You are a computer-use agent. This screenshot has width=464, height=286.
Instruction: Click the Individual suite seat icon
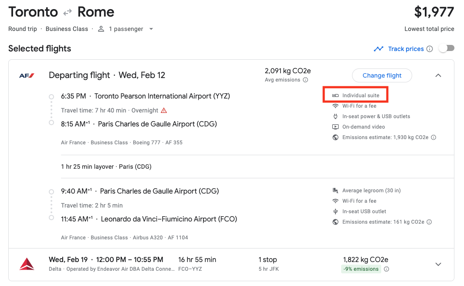(x=335, y=95)
